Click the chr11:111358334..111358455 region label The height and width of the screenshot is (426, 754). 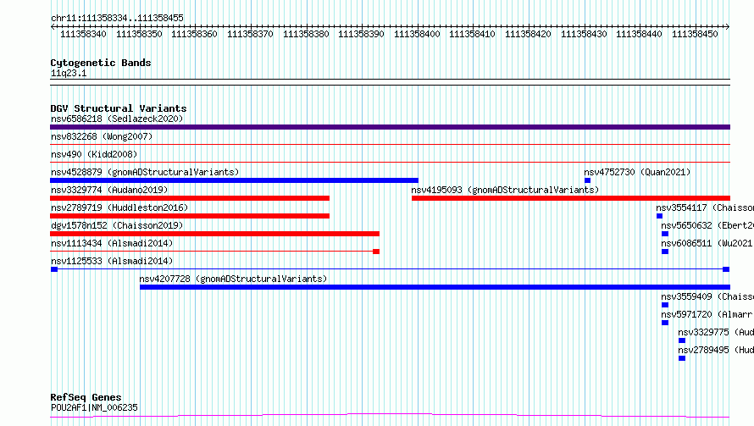[x=117, y=19]
